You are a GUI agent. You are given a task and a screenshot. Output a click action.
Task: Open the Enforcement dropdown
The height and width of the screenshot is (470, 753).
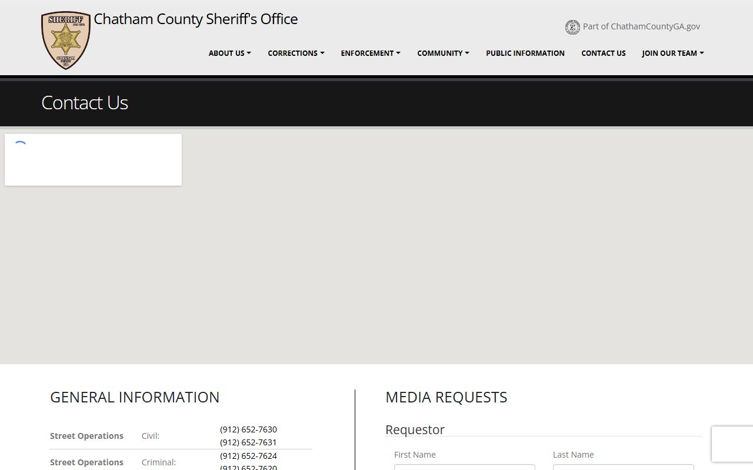(x=371, y=53)
